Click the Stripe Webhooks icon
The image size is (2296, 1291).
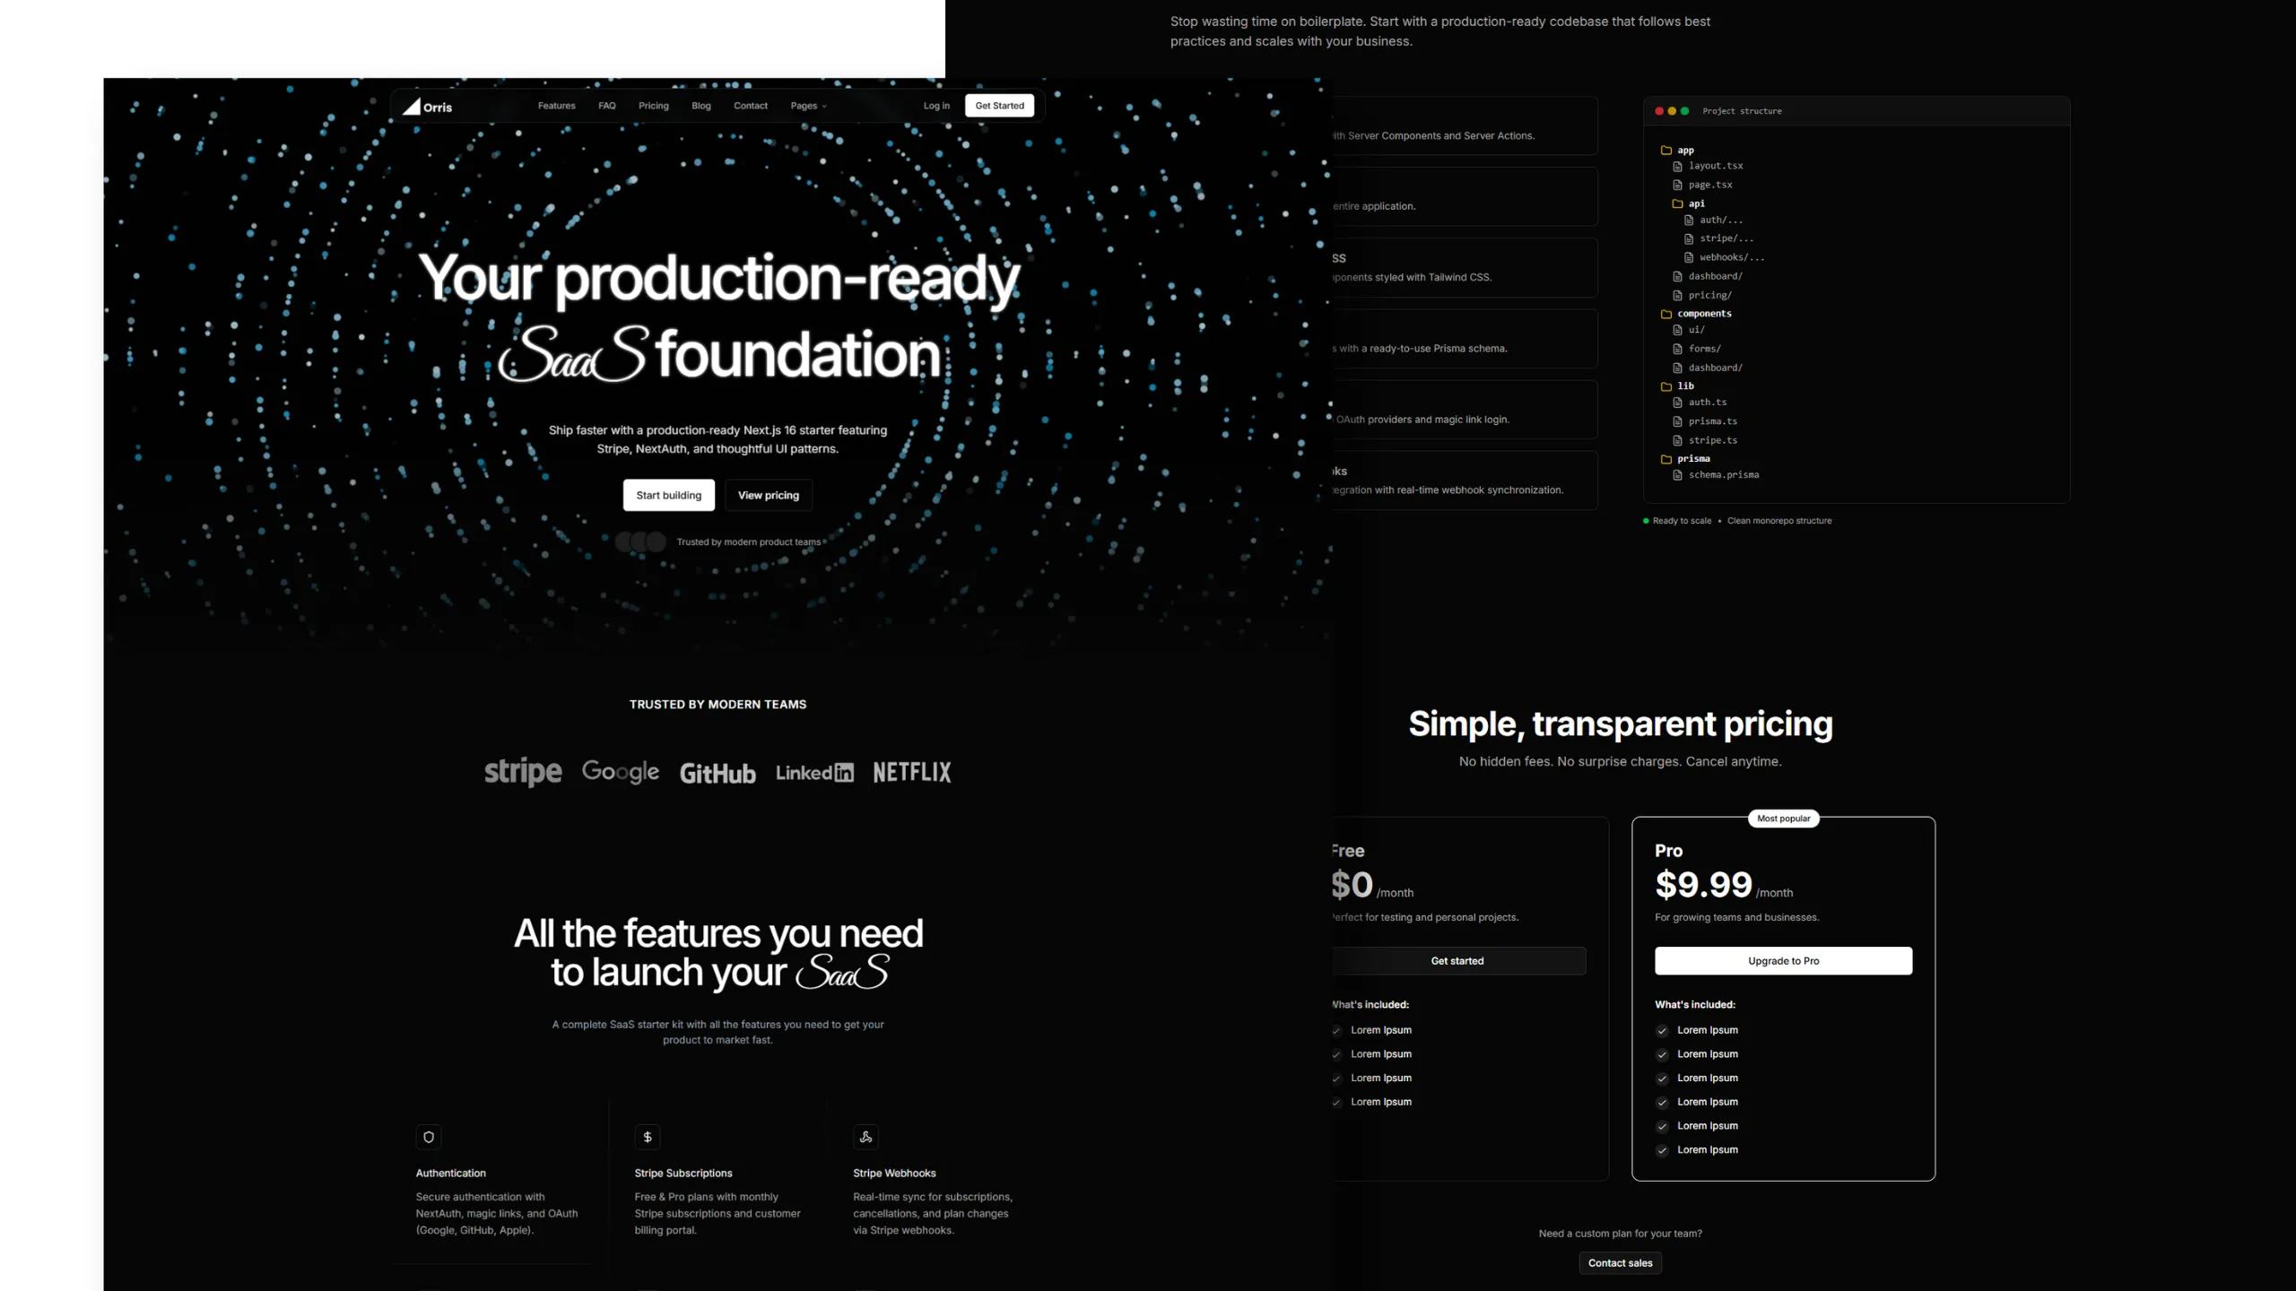865,1137
